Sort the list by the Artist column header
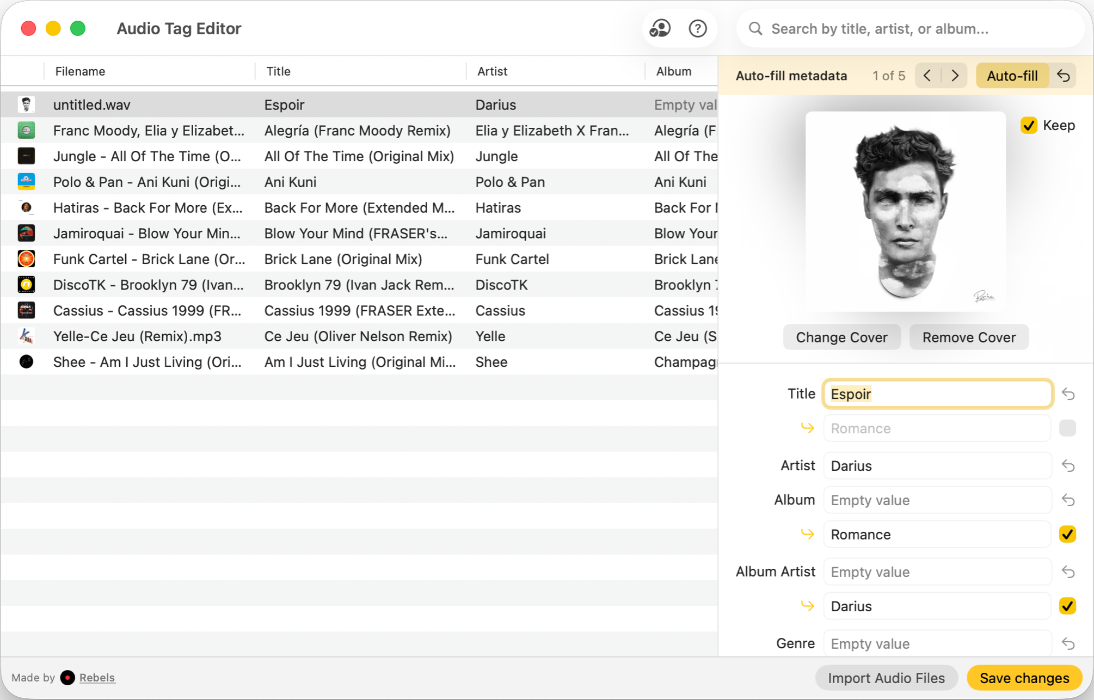The width and height of the screenshot is (1094, 700). click(x=492, y=71)
